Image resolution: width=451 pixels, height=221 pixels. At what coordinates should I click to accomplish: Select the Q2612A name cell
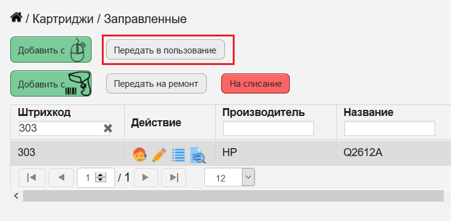394,153
